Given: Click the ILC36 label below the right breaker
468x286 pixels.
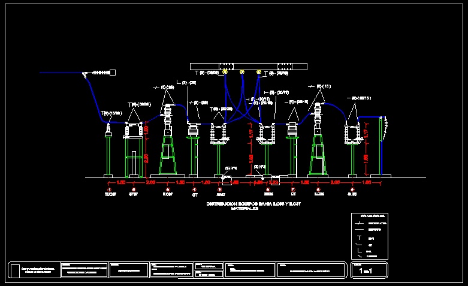Looking at the screenshot, I should [319, 194].
